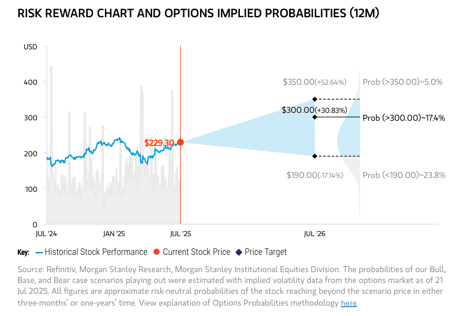
Task: Click the $190.00 (-17.14%) bear case label
Action: tap(314, 175)
